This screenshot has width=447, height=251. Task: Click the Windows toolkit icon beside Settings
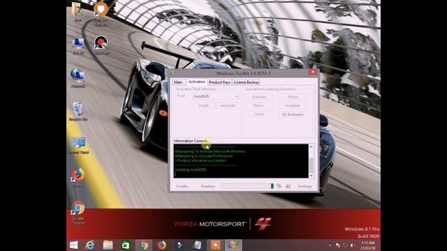(x=288, y=186)
